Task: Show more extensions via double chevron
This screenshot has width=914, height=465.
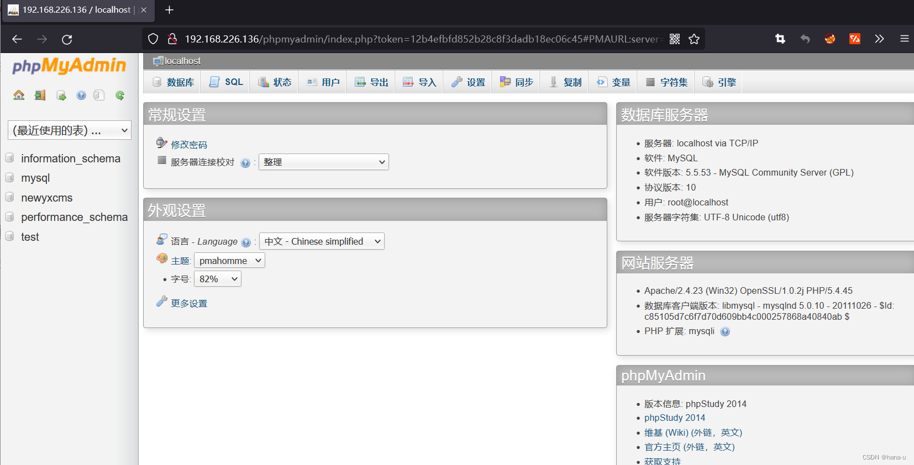Action: [879, 39]
